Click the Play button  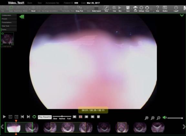pyautogui.click(x=5, y=117)
